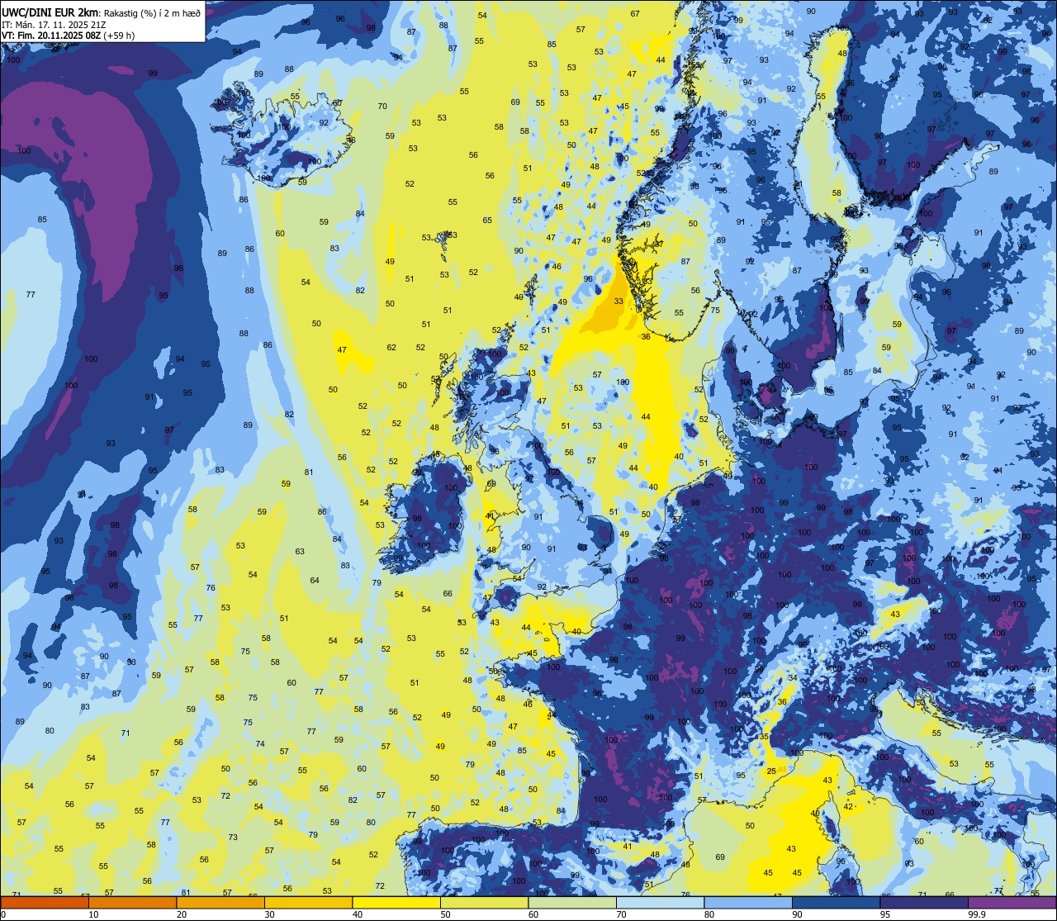This screenshot has width=1057, height=921.
Task: Click the legend tick label '10'
Action: pos(93,914)
